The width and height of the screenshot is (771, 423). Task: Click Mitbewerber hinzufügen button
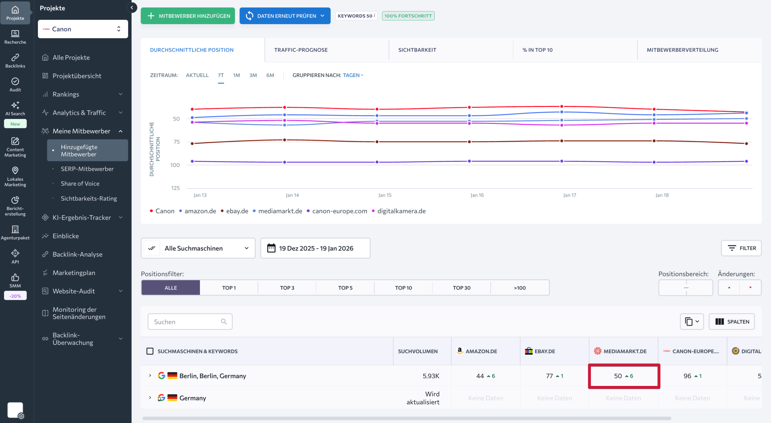[x=188, y=16]
